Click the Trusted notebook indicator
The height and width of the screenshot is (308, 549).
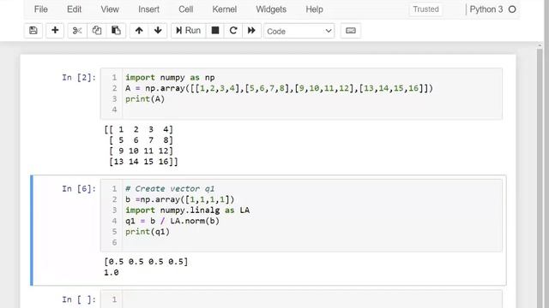tap(425, 9)
